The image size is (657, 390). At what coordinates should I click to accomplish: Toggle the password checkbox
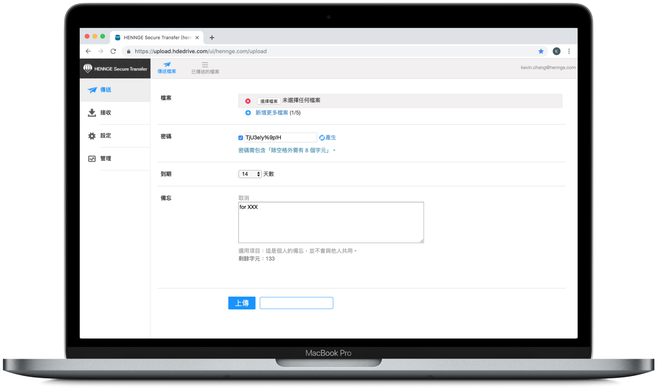click(241, 138)
